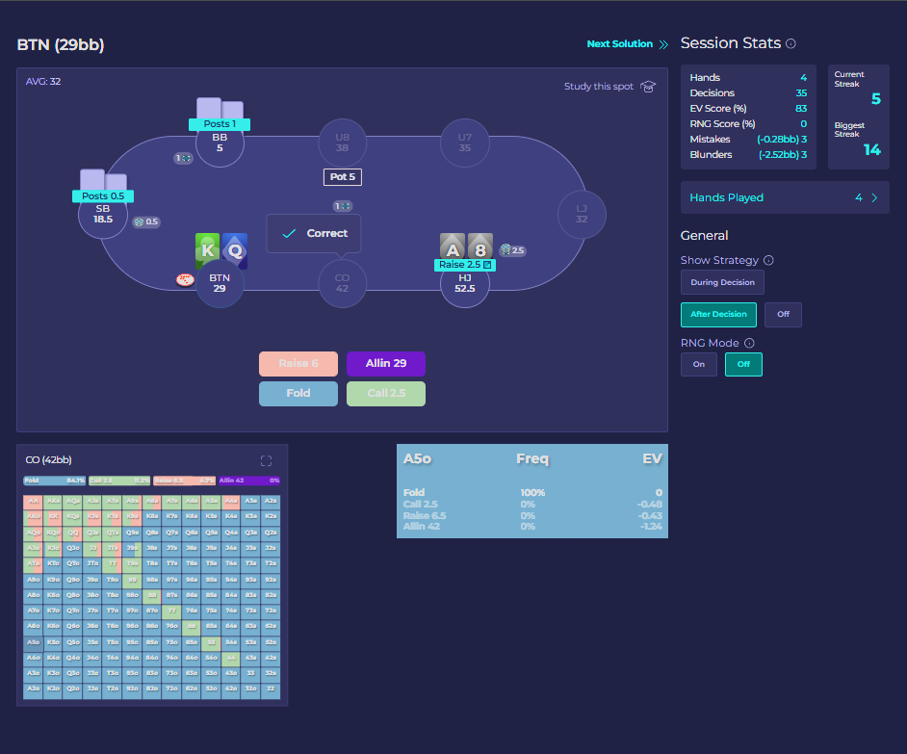Select the CO seat with 42 stack
This screenshot has width=907, height=754.
(343, 283)
